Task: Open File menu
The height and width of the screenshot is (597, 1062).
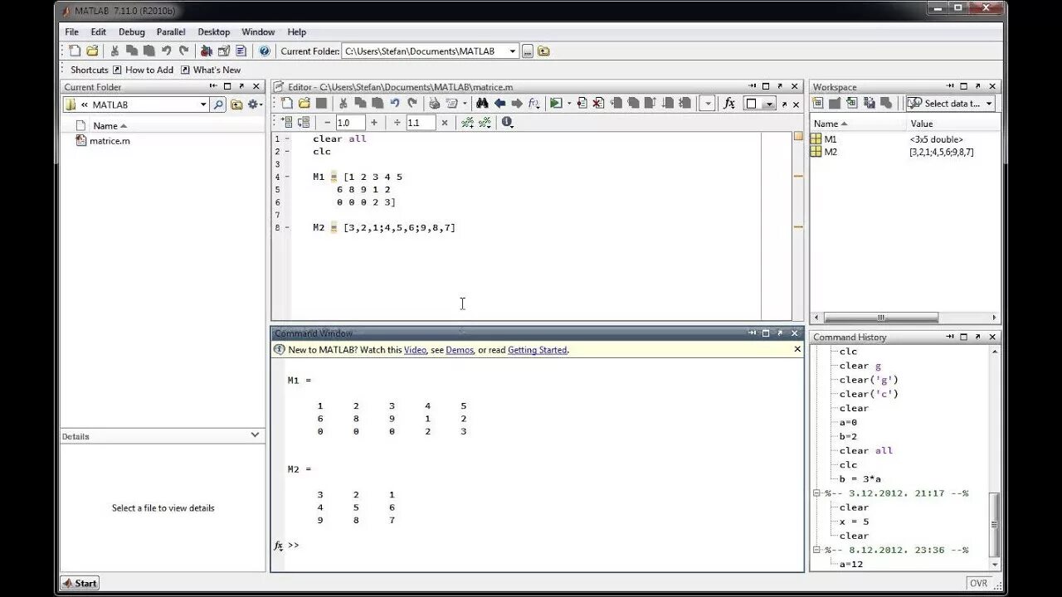Action: click(x=72, y=32)
